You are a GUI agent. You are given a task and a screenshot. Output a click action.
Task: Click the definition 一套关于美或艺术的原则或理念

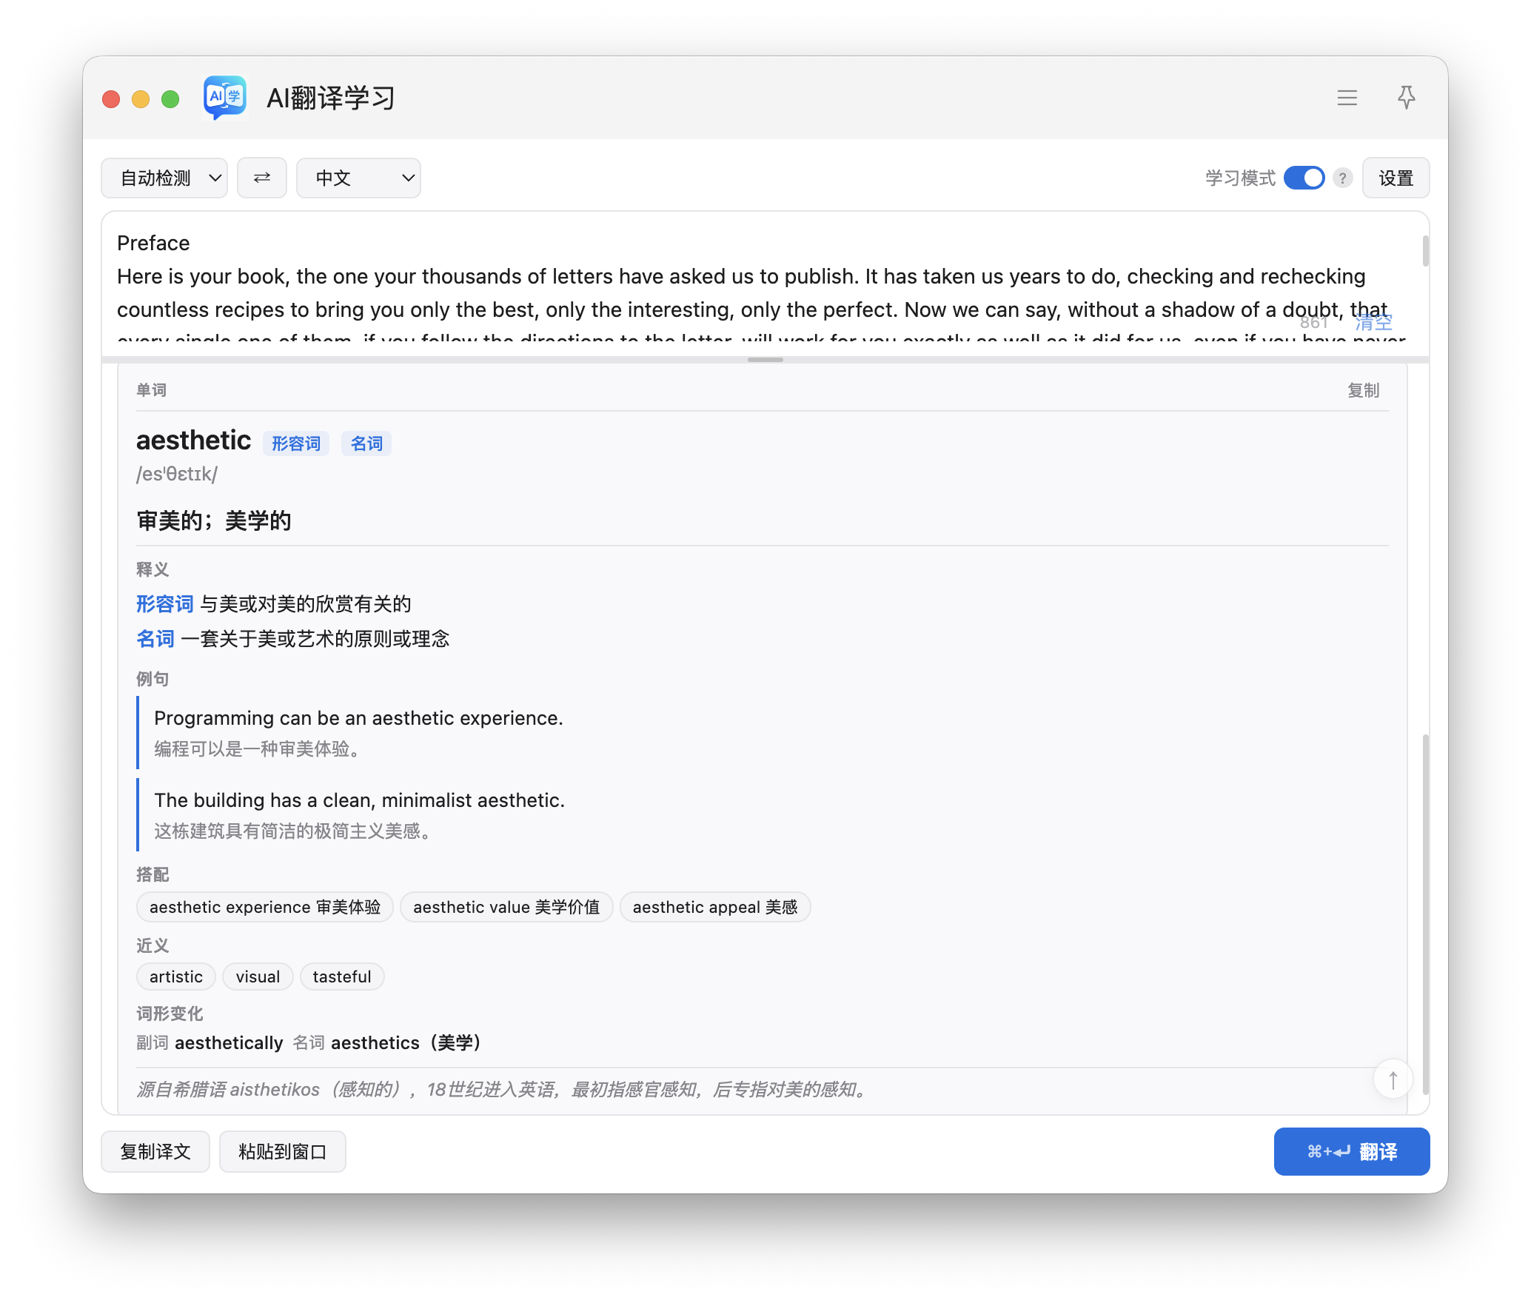315,639
